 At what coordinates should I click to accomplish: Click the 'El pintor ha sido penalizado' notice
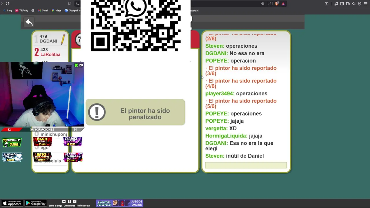135,112
